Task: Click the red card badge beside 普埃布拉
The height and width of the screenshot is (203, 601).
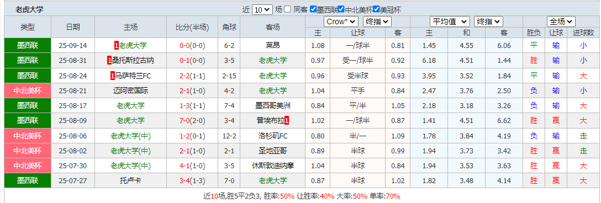Action: point(287,121)
